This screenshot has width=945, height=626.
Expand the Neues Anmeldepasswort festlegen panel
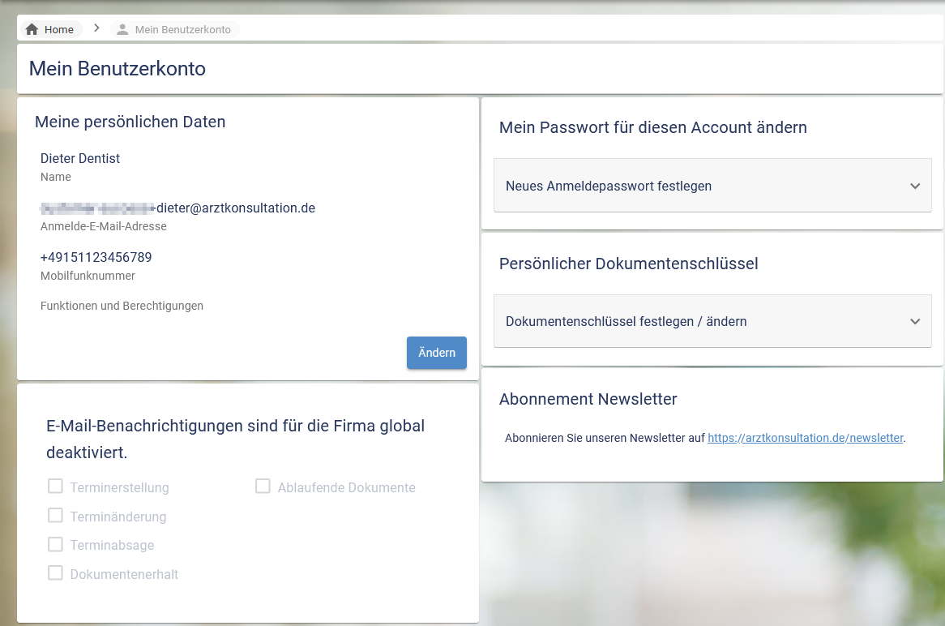tap(609, 186)
